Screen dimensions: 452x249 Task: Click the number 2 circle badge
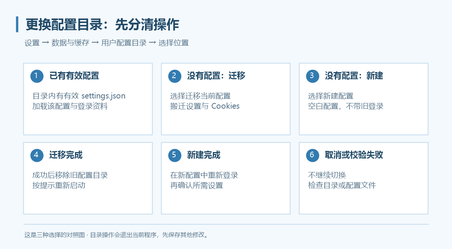(175, 76)
